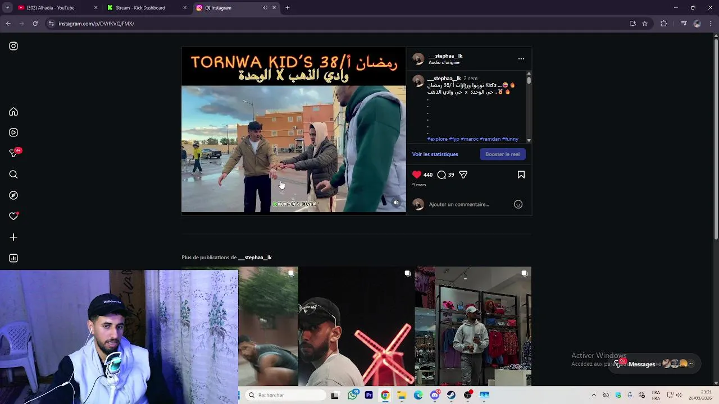This screenshot has width=719, height=404.
Task: Mute audio on Instagram tab speaker icon
Action: [265, 8]
